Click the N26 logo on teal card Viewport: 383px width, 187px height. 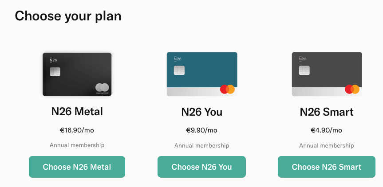tap(178, 59)
